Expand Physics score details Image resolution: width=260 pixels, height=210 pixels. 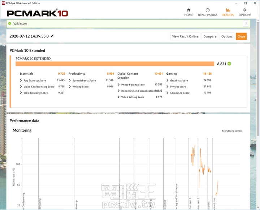click(x=168, y=87)
